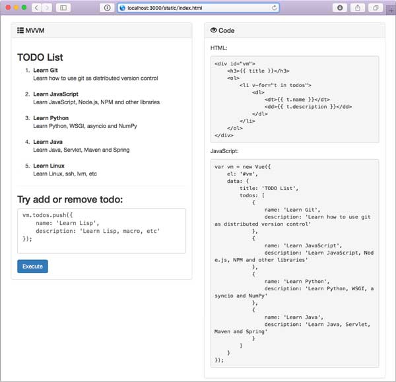The image size is (396, 382).
Task: Click the "title: 'TODO List'," code line
Action: 269,188
